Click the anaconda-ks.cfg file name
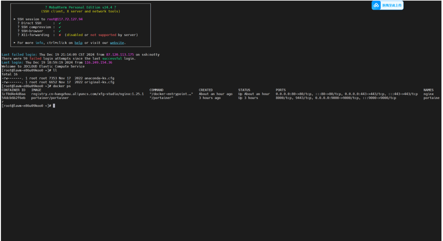The height and width of the screenshot is (241, 443). point(99,78)
